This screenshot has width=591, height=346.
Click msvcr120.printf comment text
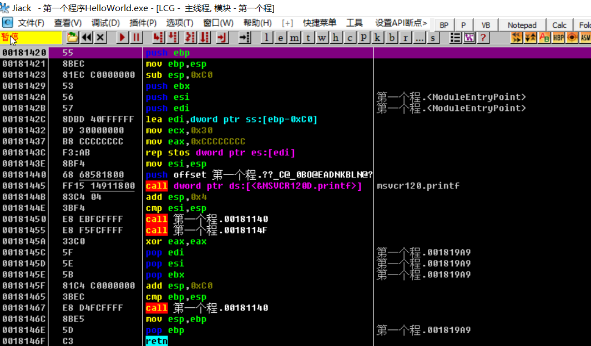click(x=418, y=186)
